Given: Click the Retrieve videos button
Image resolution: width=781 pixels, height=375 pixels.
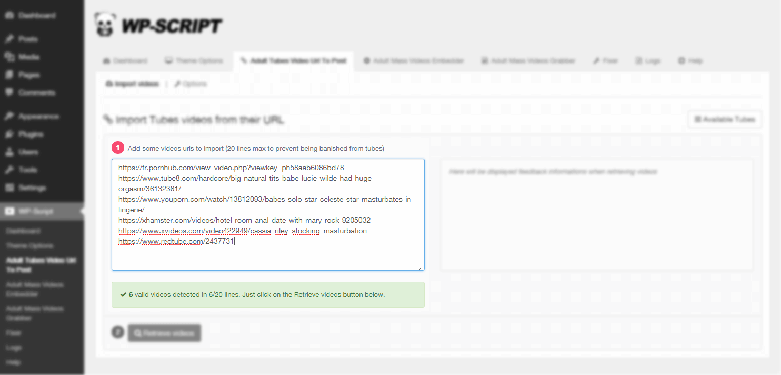Looking at the screenshot, I should (164, 333).
